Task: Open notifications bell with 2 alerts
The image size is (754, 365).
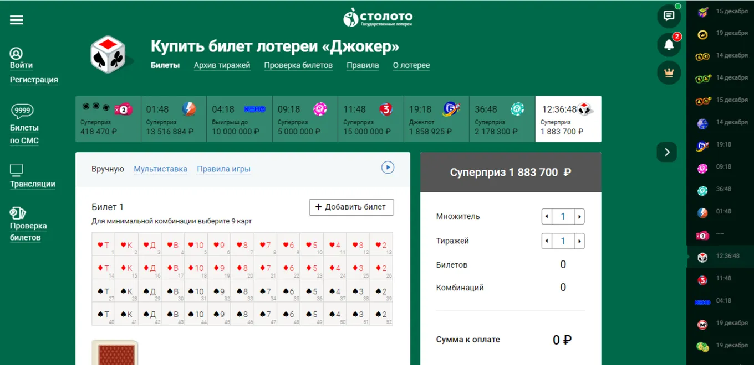Action: tap(669, 45)
